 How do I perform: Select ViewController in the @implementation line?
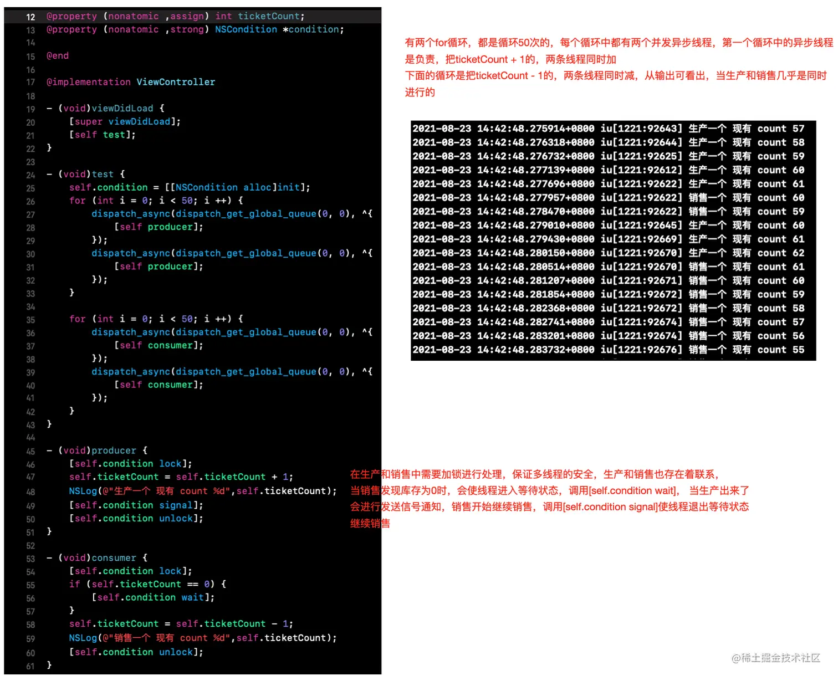pyautogui.click(x=176, y=82)
